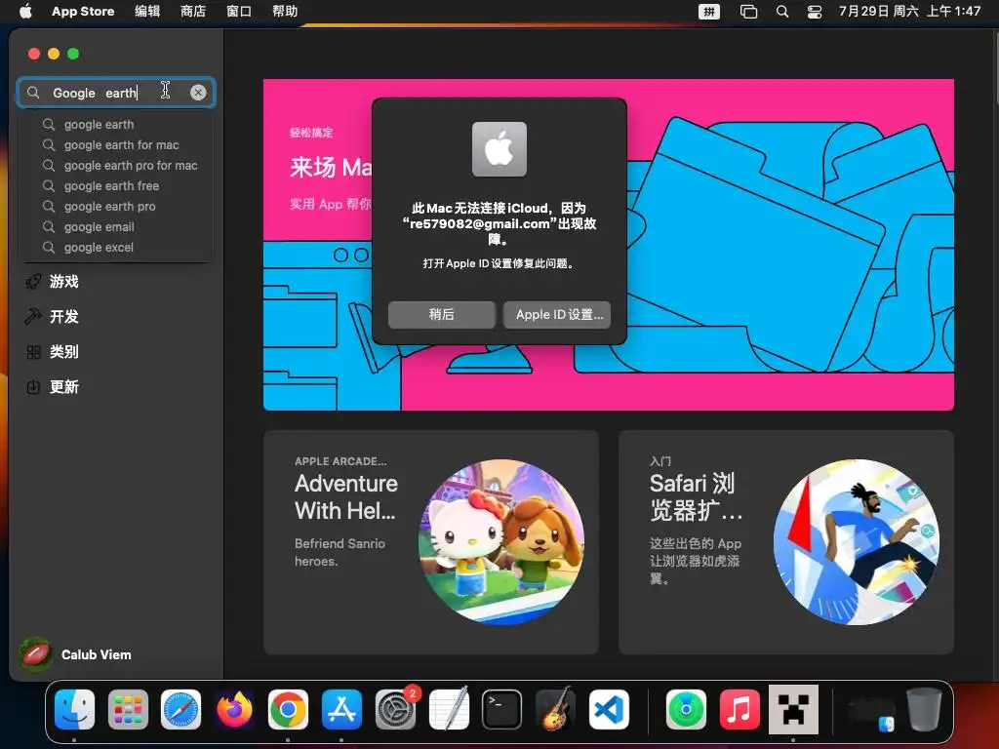
Task: Open the 编辑 (Edit) menu
Action: click(x=147, y=11)
